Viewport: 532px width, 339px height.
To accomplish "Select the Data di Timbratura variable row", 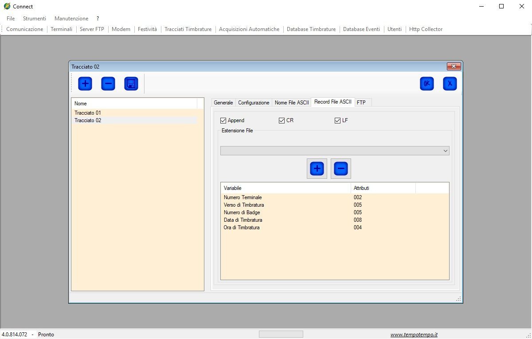I will pyautogui.click(x=335, y=220).
